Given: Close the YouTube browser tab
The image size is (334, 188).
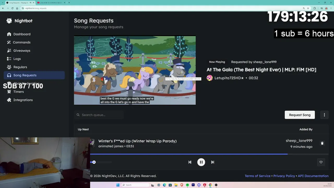Looking at the screenshot, I should coord(64,3).
